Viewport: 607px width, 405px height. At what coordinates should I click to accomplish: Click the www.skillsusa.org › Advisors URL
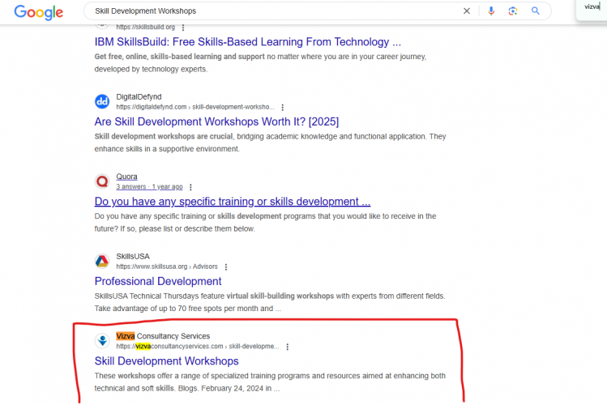pos(167,266)
